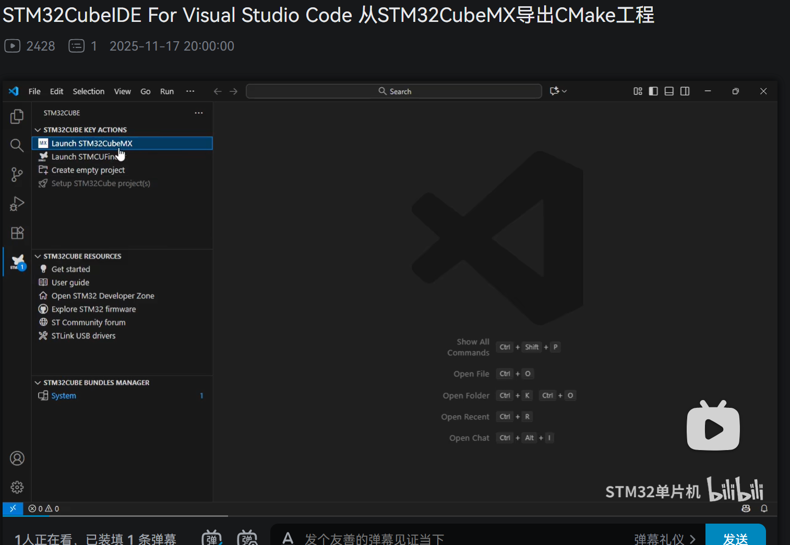Open remote window indicator in status bar

[13, 508]
